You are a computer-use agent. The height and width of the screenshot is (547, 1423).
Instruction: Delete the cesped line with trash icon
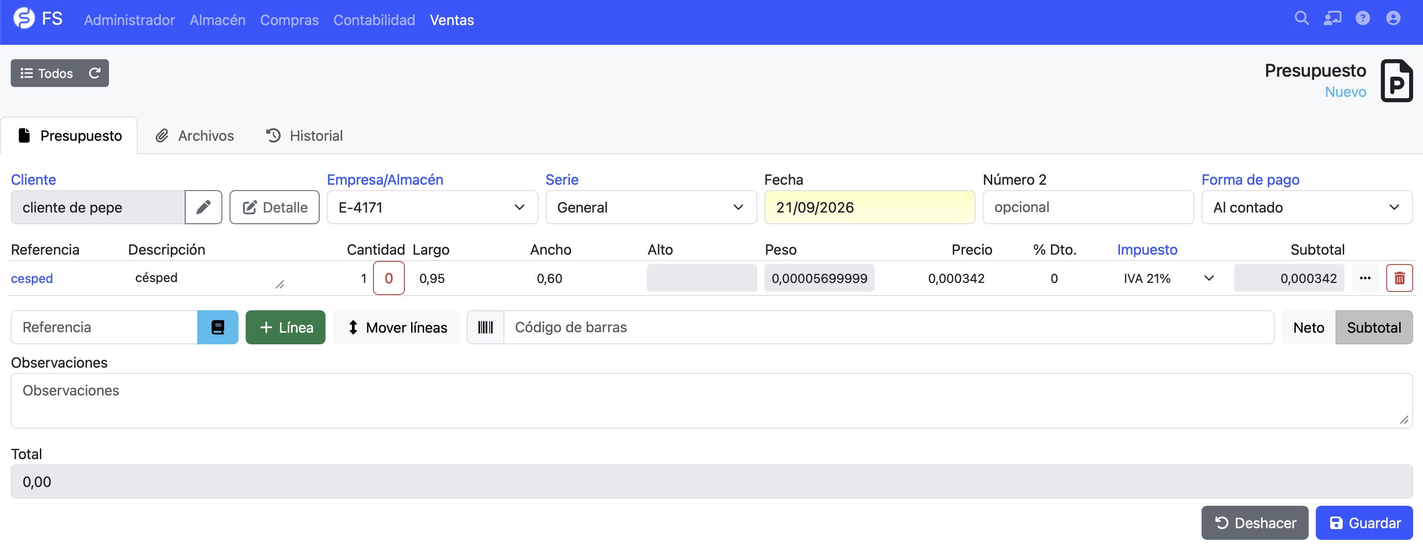[1399, 278]
